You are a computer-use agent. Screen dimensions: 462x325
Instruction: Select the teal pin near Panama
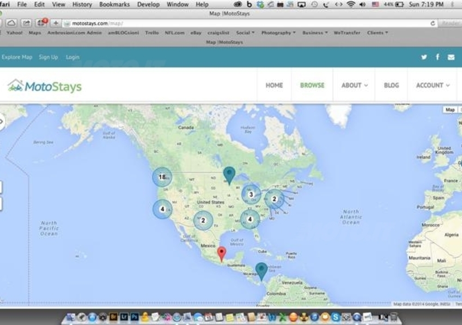pos(261,270)
